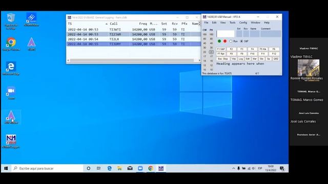Click the Esc: Stop button
Screen dimensions: 328x184
[223, 59]
